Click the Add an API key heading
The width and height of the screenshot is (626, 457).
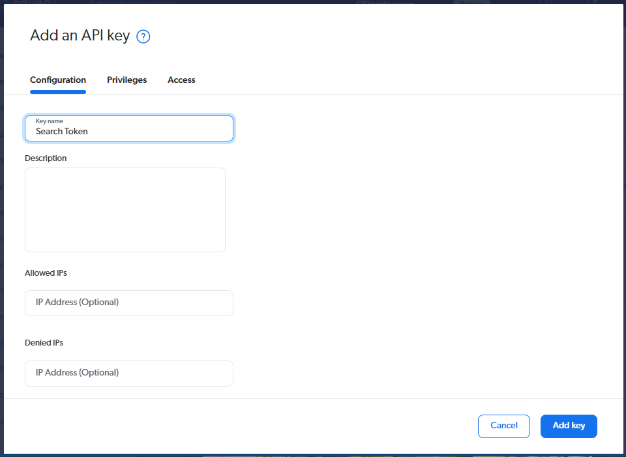(80, 36)
